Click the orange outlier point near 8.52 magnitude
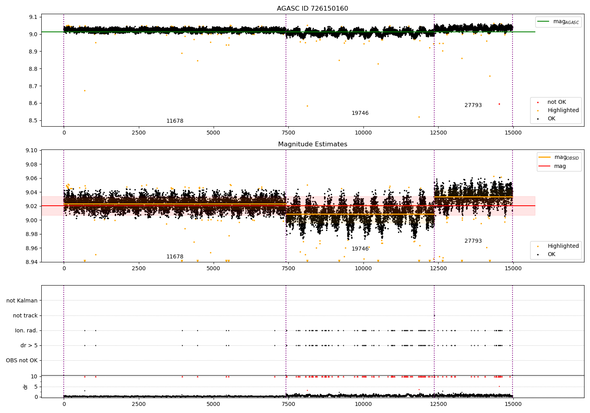The width and height of the screenshot is (590, 413). point(419,117)
